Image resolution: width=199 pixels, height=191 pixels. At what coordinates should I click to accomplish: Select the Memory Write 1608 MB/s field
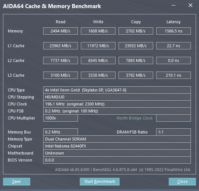[x=98, y=31]
